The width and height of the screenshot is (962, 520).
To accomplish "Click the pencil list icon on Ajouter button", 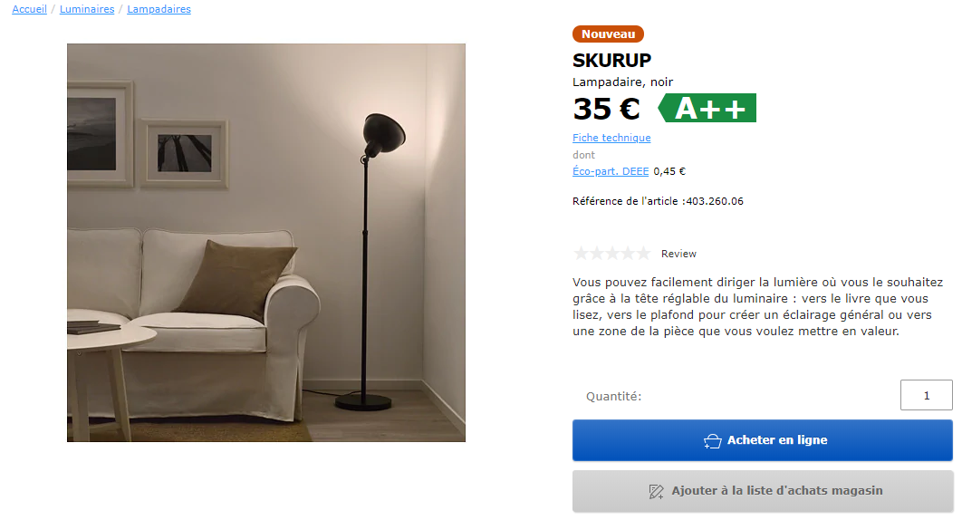I will coord(656,491).
